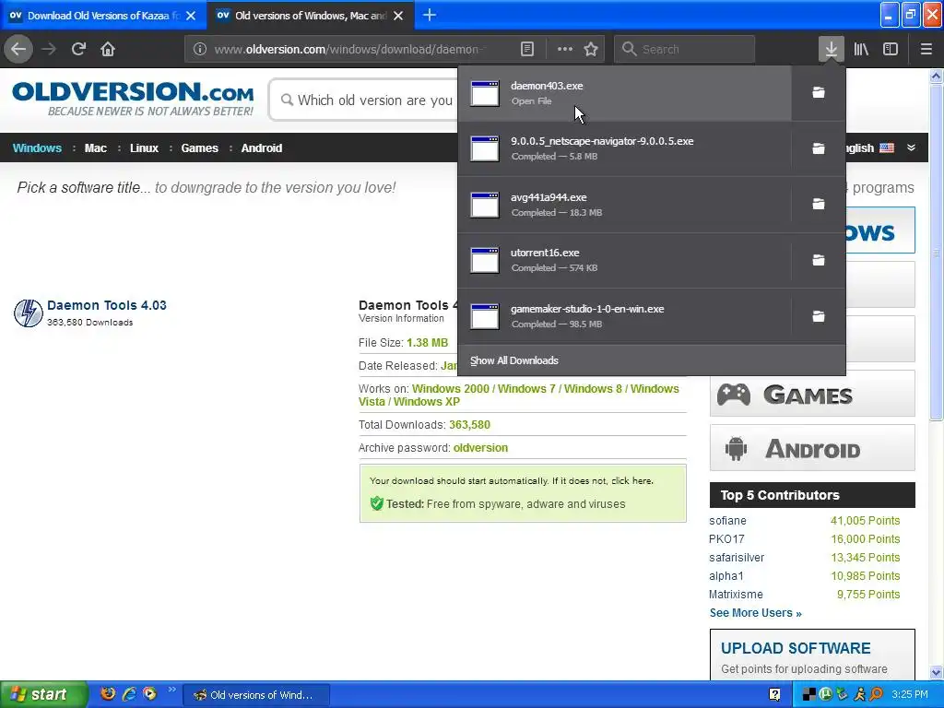
Task: Go back using the browser back arrow
Action: coord(18,49)
